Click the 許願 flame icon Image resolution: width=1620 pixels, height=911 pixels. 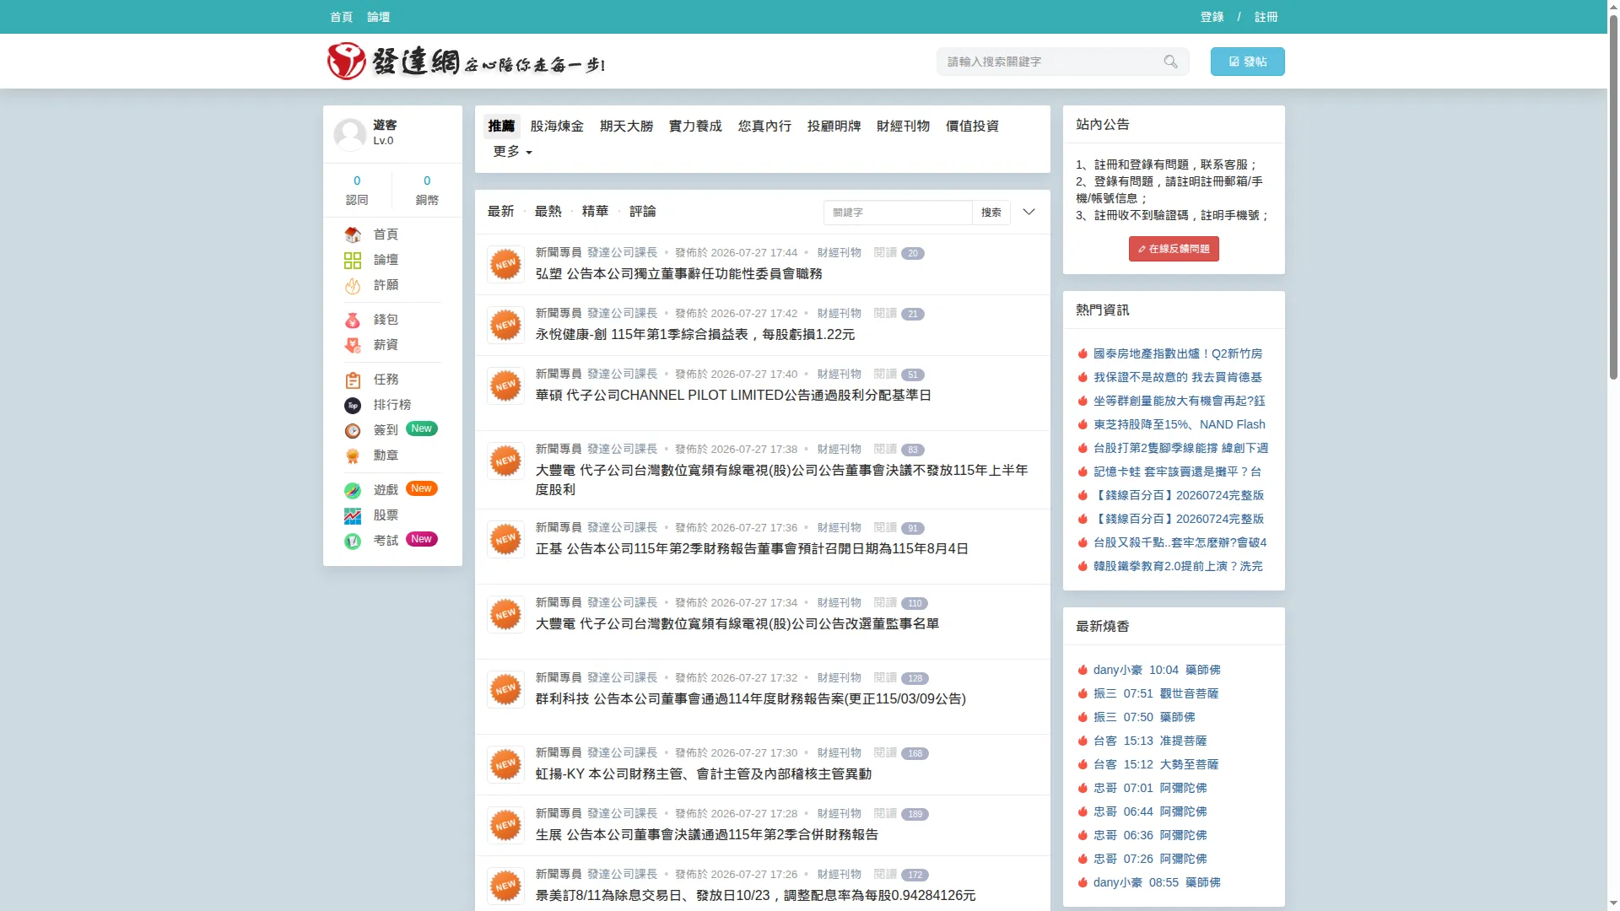353,285
